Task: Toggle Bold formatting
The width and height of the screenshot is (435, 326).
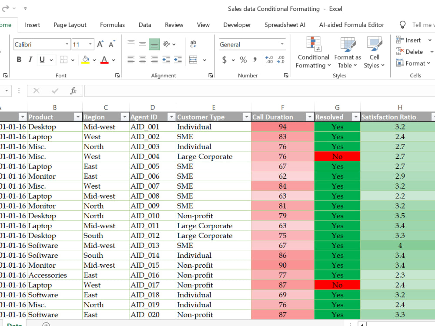Action: click(x=19, y=60)
